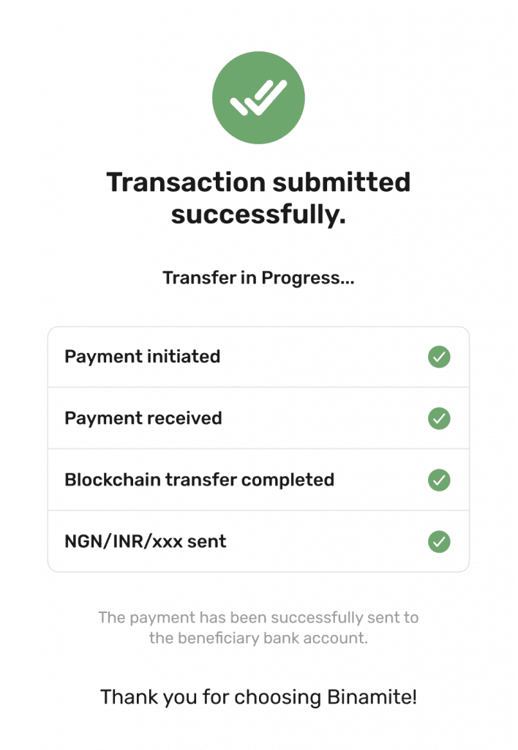Screen dimensions: 518x750
Task: Click the Thank you for choosing phrase
Action: click(210, 697)
